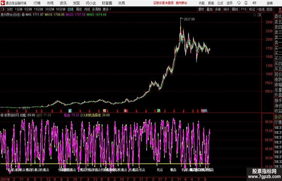
Task: Open the 市场 menu
Action: point(50,3)
